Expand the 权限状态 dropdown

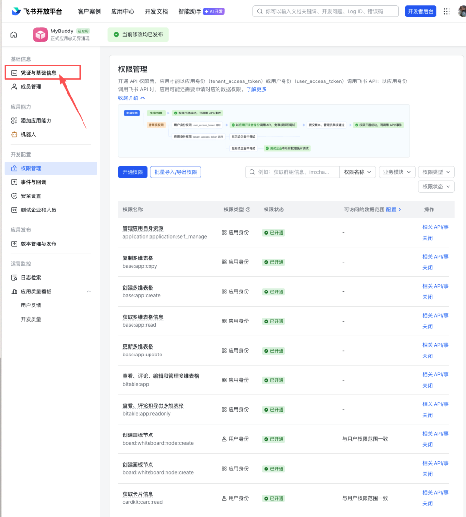tap(436, 186)
